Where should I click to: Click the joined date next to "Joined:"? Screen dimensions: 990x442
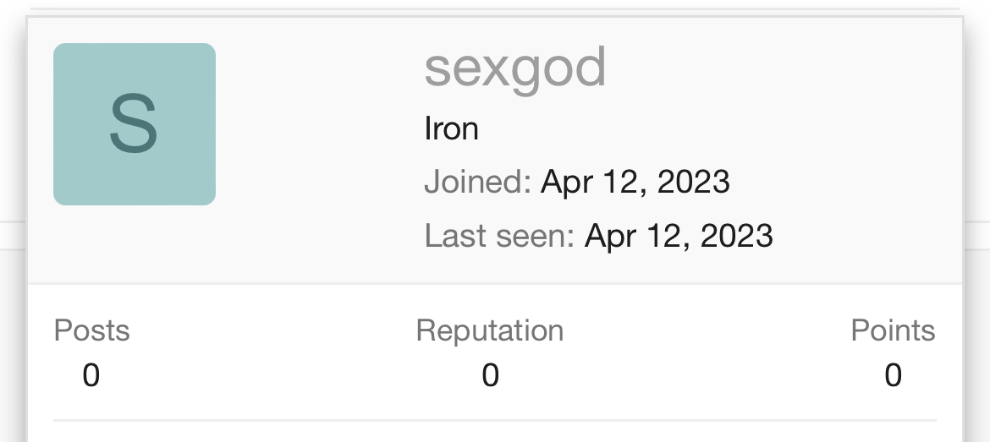coord(635,182)
